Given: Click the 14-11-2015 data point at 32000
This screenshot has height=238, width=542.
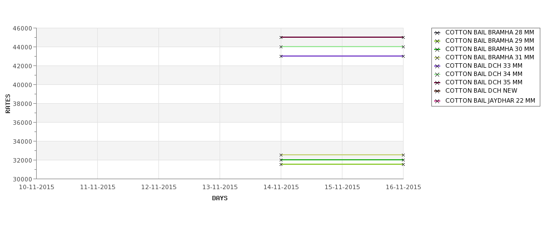Looking at the screenshot, I should [281, 160].
